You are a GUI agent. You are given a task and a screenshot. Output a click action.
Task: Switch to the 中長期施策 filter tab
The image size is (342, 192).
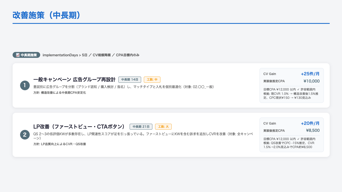[26, 55]
